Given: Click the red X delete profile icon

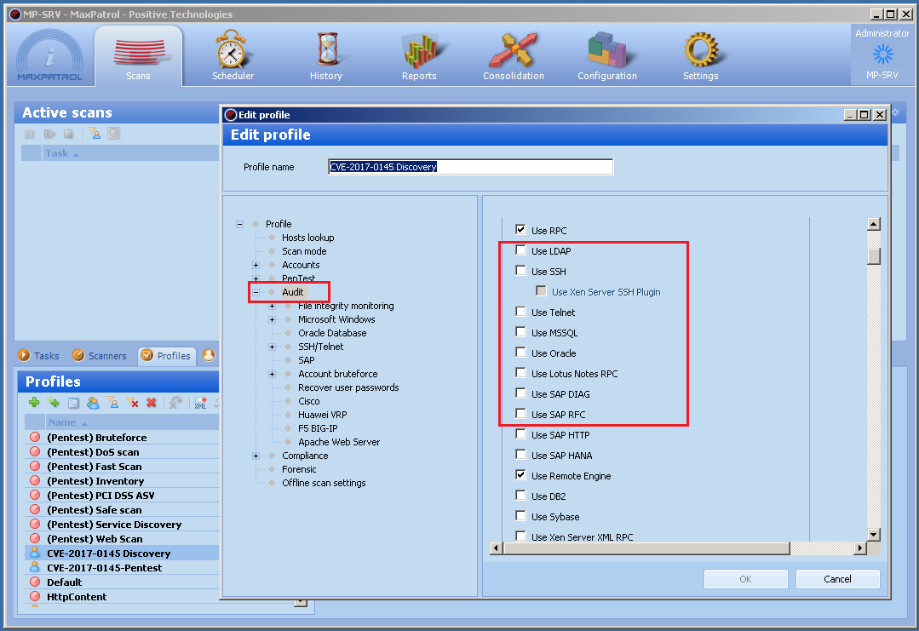Looking at the screenshot, I should 152,403.
